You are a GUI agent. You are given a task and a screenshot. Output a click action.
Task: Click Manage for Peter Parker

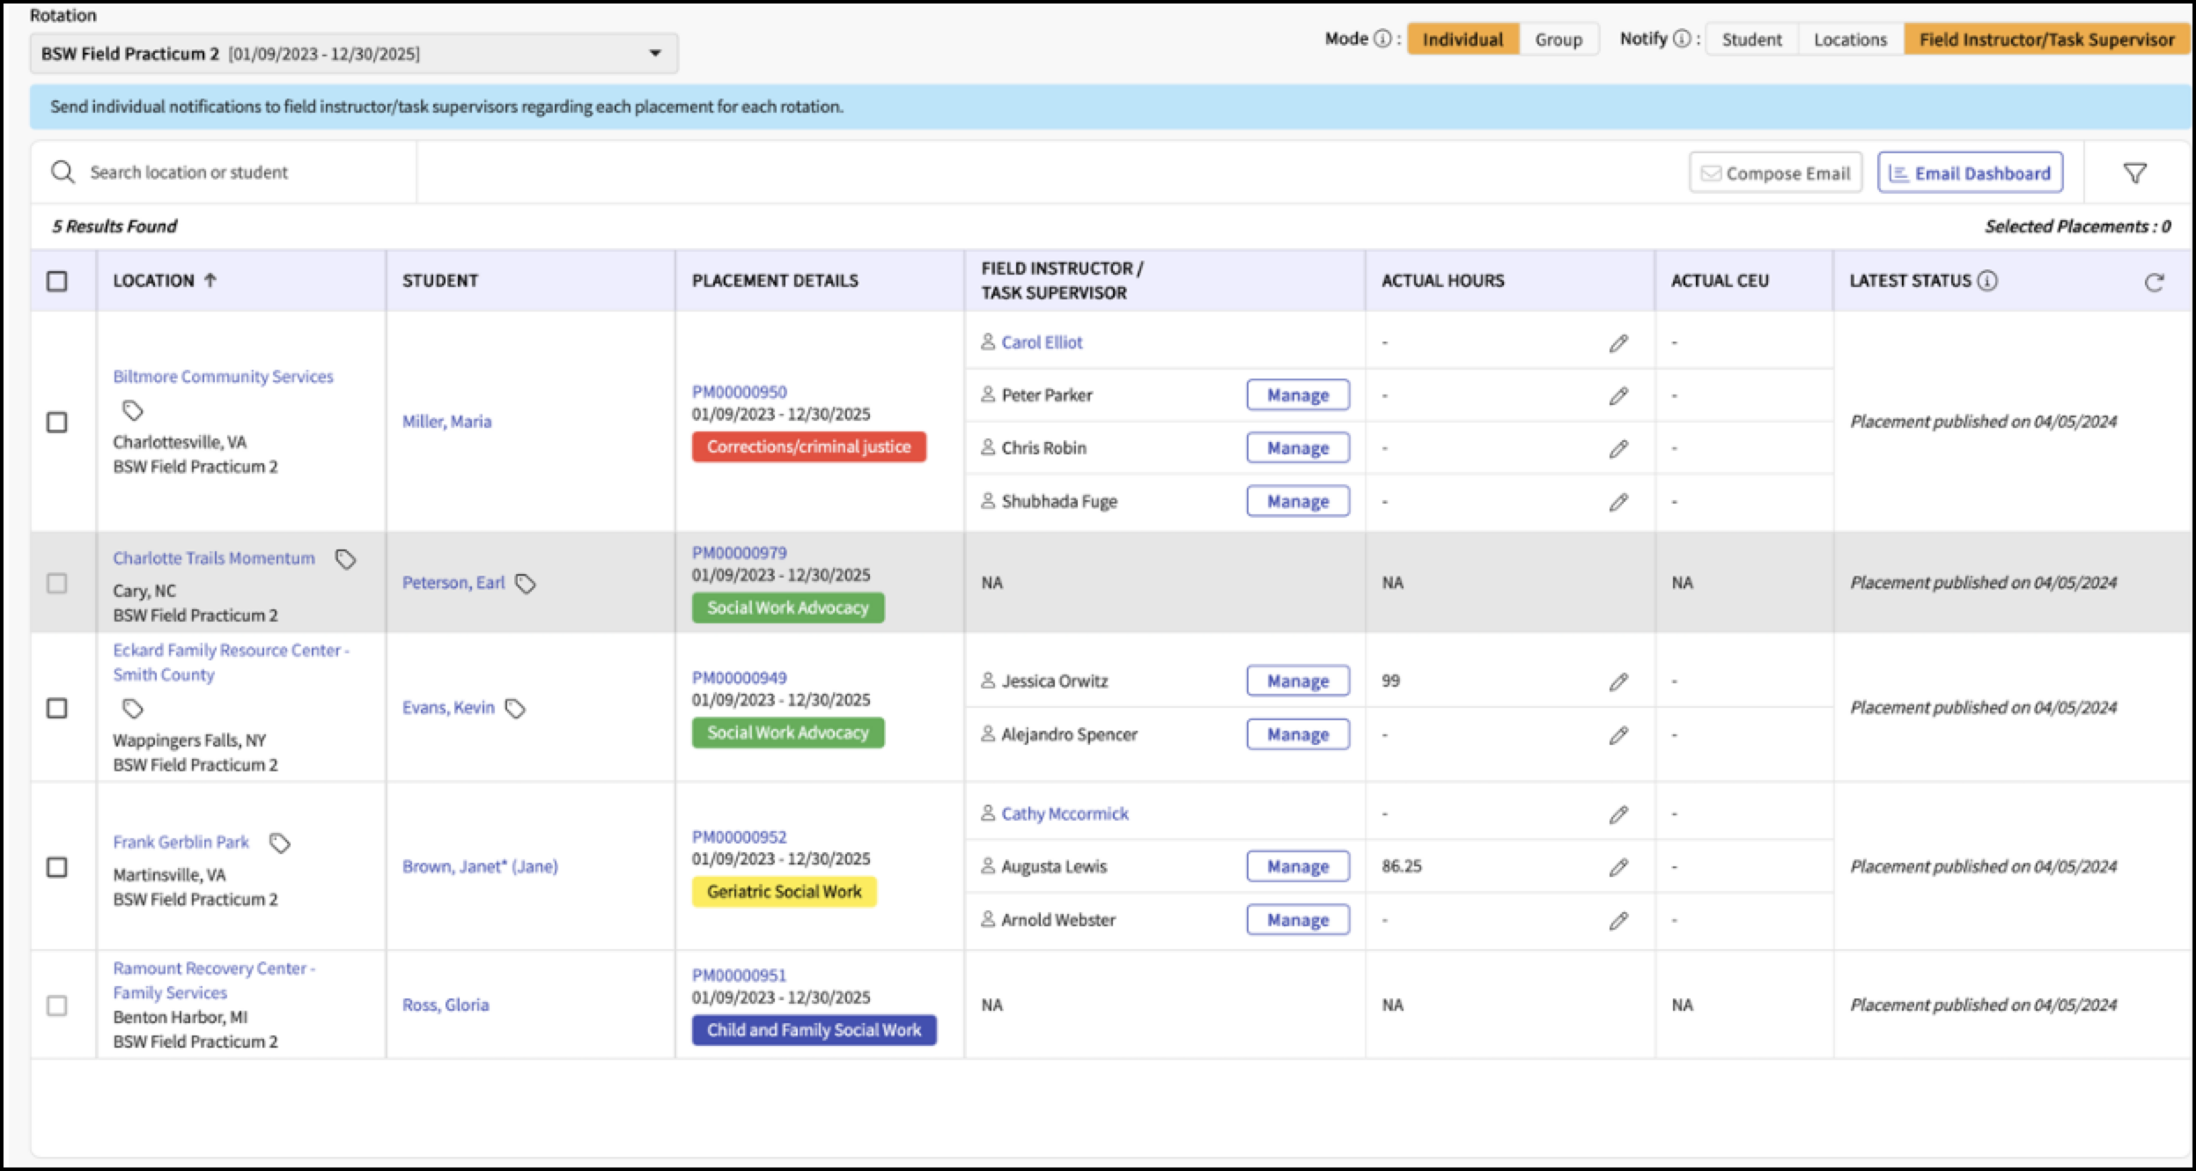pos(1298,395)
